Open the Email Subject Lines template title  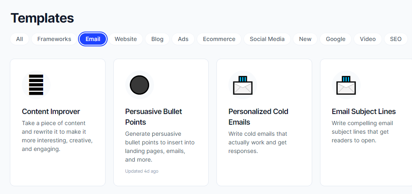click(x=364, y=112)
